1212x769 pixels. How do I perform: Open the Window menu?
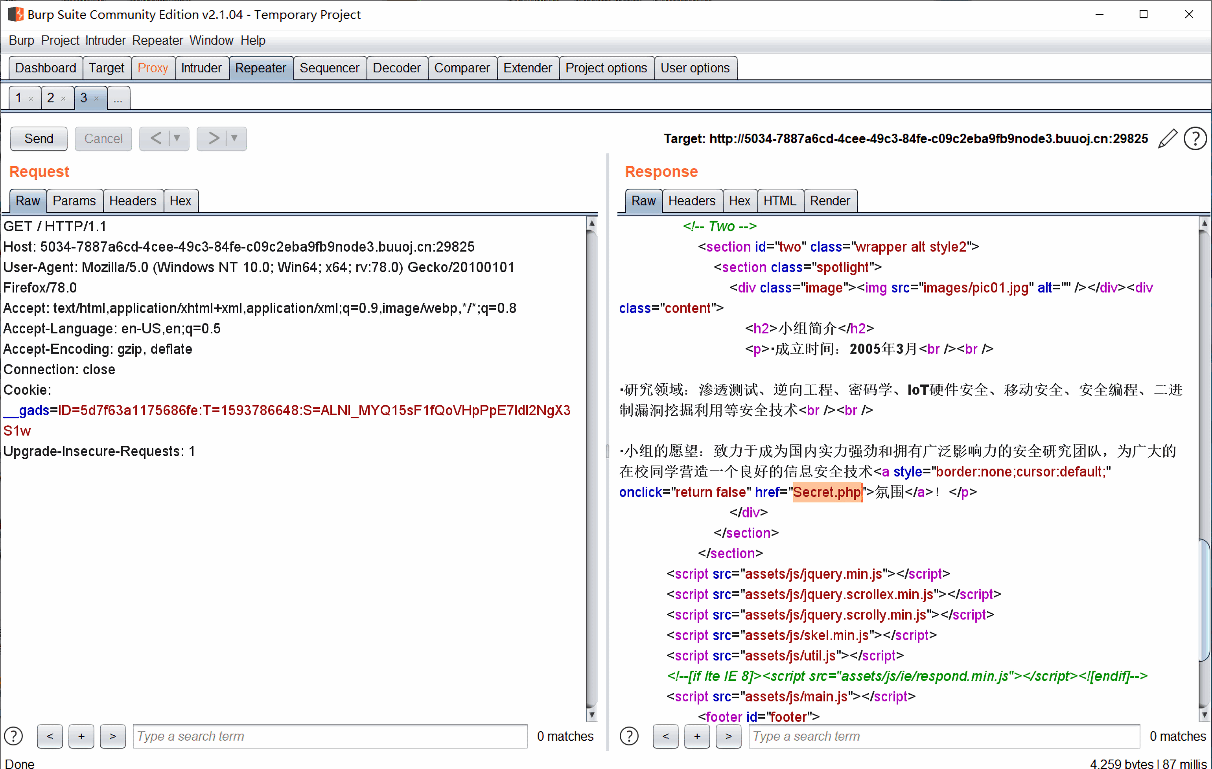[x=212, y=40]
